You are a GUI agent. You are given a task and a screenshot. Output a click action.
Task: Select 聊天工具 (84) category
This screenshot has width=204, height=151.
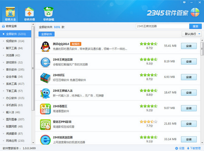pos(16,48)
